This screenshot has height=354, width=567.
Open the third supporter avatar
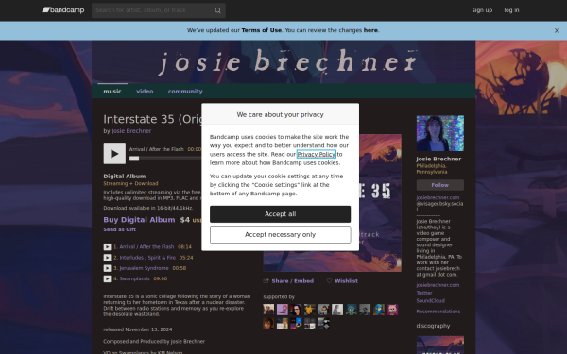296,310
